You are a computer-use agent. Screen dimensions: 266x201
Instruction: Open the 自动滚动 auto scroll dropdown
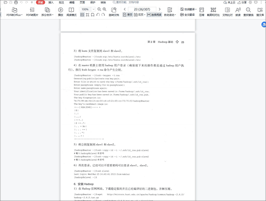tap(170, 12)
